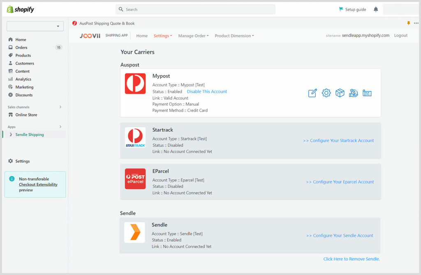
Task: Click the Payment Option Manual text
Action: (176, 104)
